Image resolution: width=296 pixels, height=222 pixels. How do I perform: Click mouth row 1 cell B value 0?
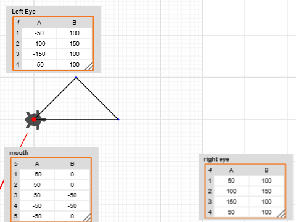click(72, 175)
